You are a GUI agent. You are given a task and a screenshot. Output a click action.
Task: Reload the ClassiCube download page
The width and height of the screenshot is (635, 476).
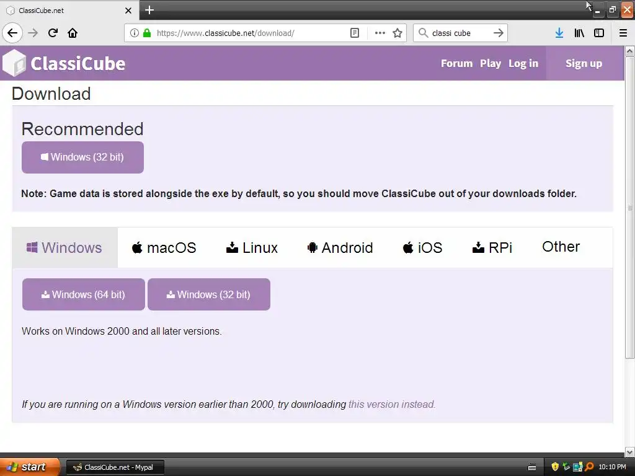(53, 33)
